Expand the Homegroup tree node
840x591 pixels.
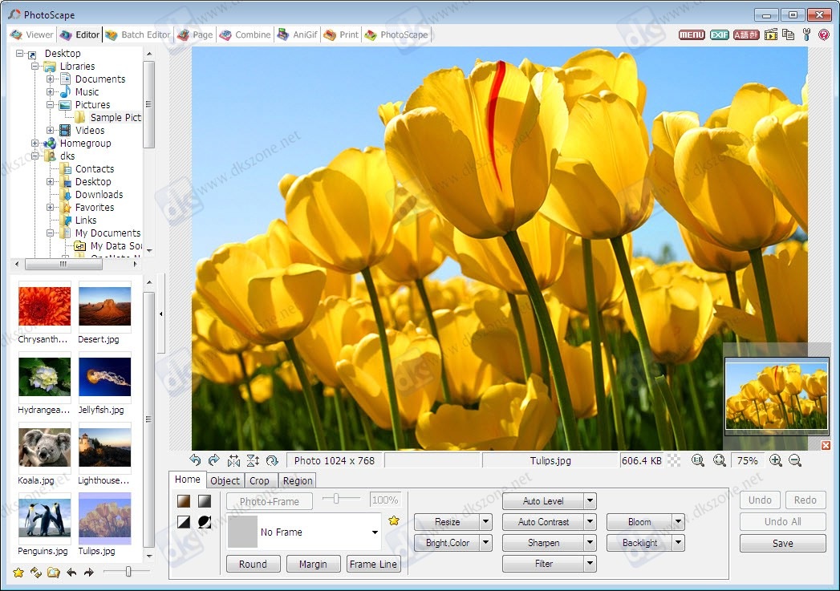[34, 144]
